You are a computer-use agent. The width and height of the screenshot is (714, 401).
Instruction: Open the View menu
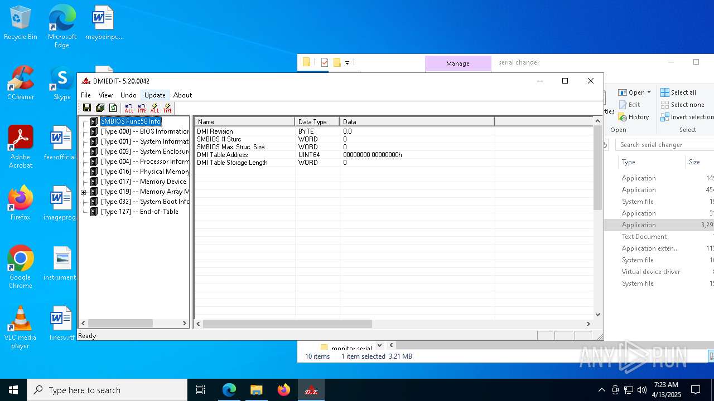105,95
